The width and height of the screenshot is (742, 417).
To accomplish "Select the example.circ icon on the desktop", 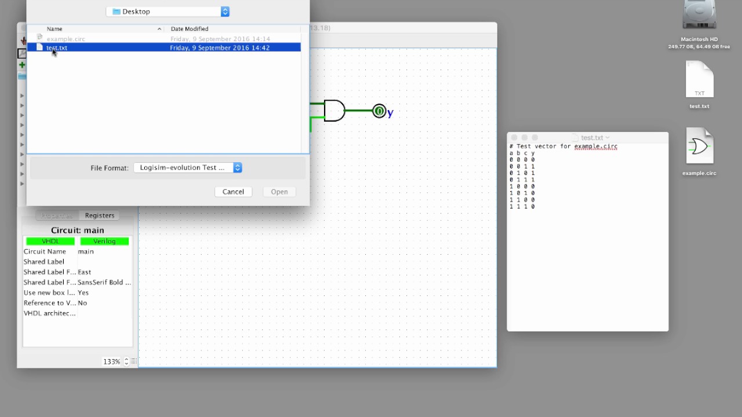I will pos(700,147).
